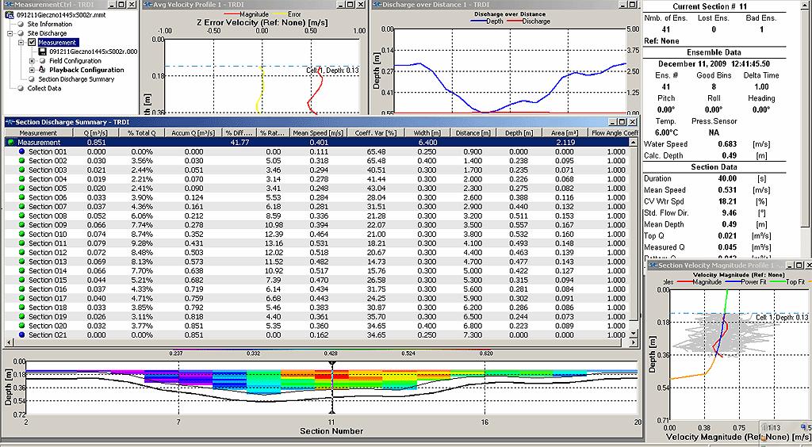Viewport: 812px width, 447px height.
Task: Click the green dot beside Section 005
Action: (21, 189)
